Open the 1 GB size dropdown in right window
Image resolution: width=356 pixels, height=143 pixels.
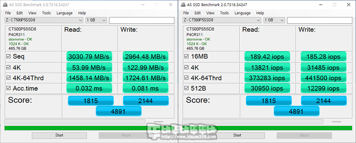tap(274, 20)
